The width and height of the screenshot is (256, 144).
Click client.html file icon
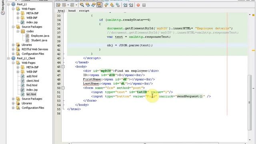coord(23,81)
